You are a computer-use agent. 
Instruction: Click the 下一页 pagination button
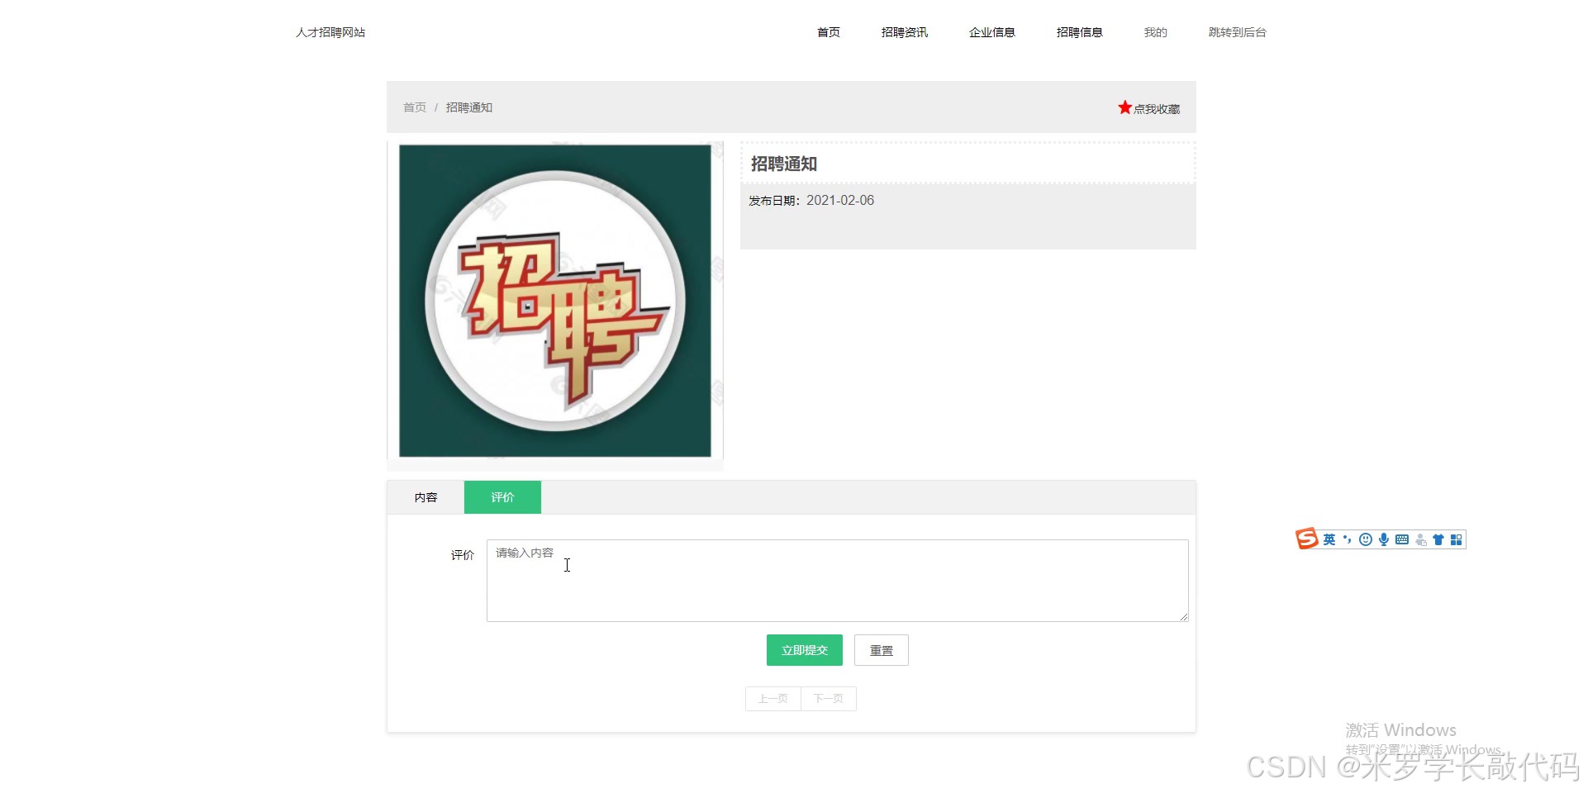[828, 698]
